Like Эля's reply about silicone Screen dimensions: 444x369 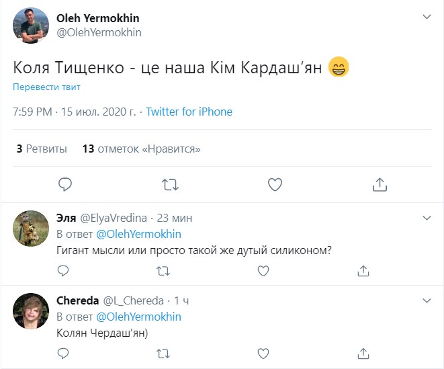(263, 271)
